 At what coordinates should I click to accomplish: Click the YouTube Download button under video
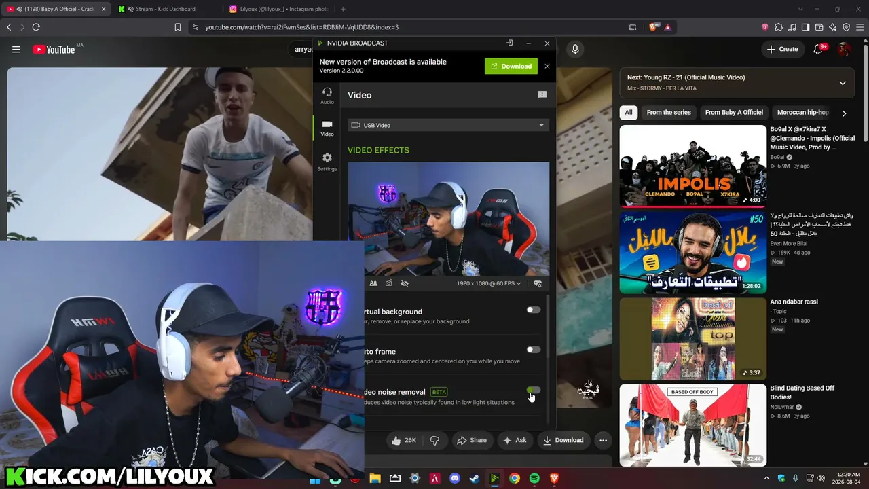coord(563,440)
